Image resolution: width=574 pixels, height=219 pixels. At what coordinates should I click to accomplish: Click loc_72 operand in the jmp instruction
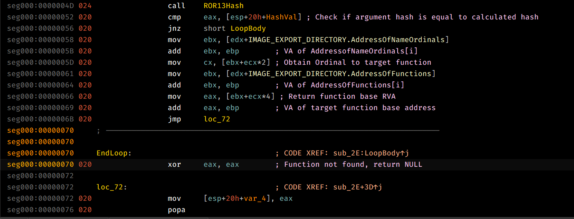click(x=217, y=119)
